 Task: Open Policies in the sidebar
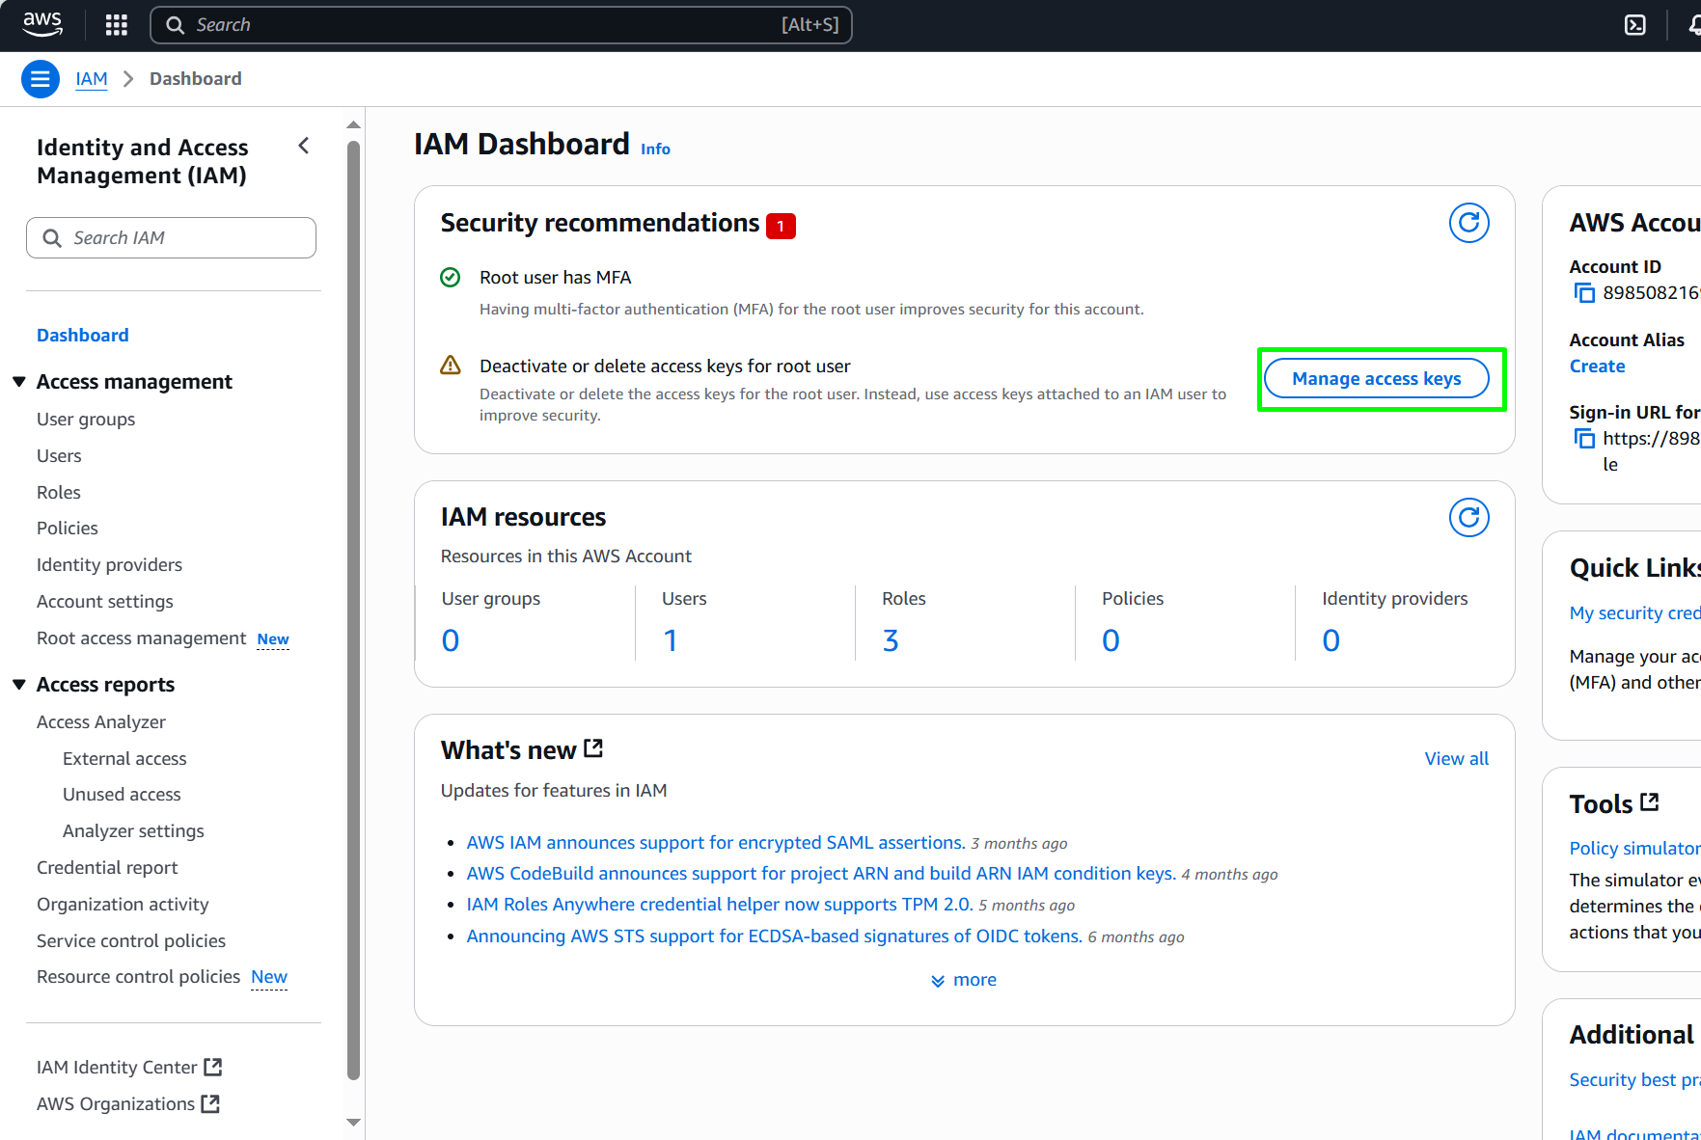pos(68,529)
